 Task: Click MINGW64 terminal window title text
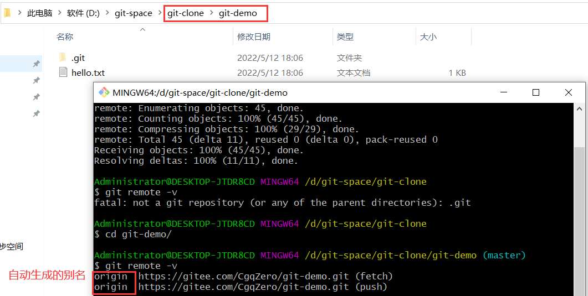[x=200, y=93]
